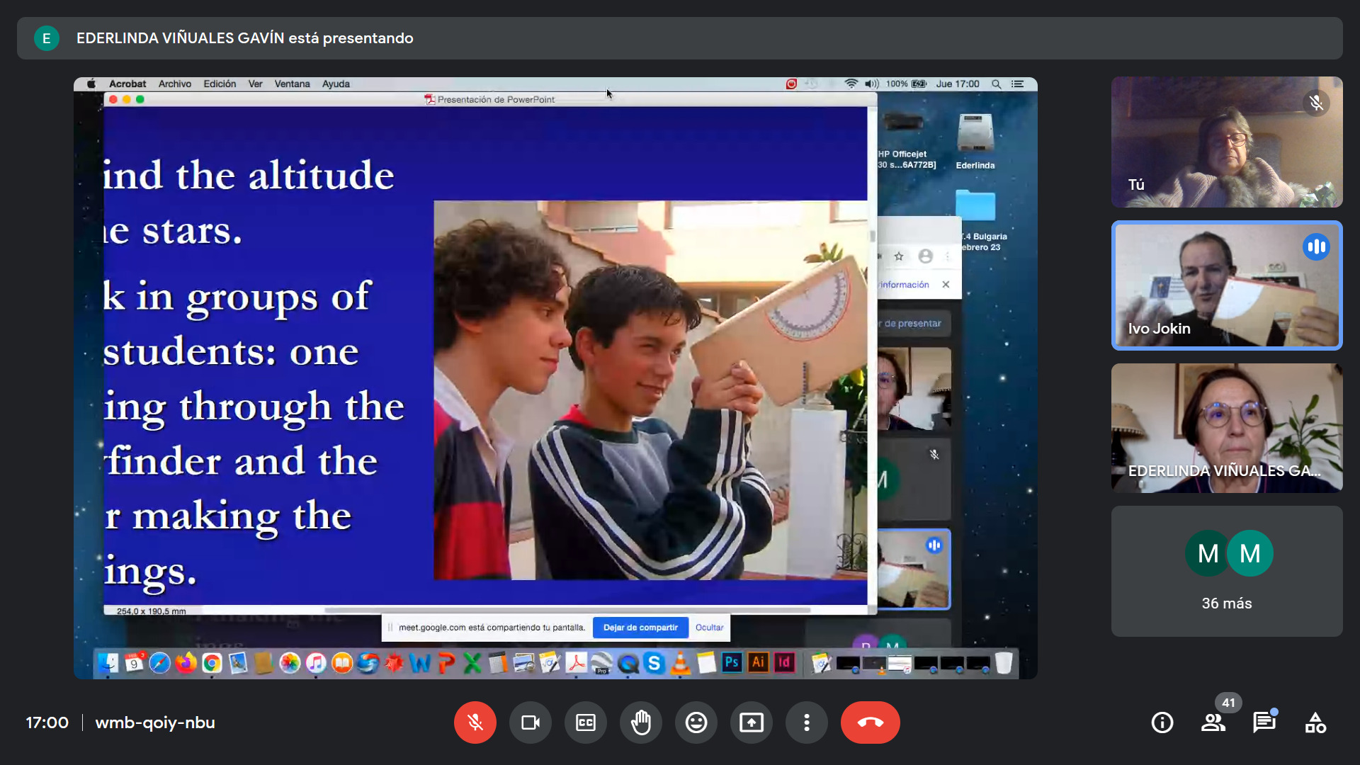Click the speaking audio indicator on Ivo Jokin
Image resolution: width=1360 pixels, height=765 pixels.
pos(1316,247)
